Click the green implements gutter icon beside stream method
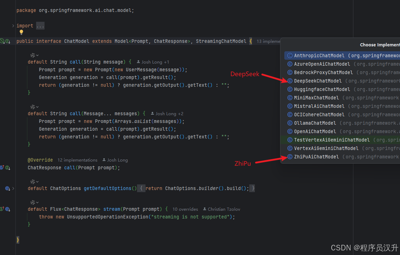This screenshot has height=255, width=400. [x=2, y=209]
